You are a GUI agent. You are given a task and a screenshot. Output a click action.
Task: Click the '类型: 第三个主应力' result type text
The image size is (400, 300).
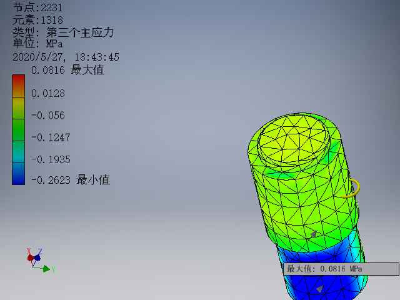[x=63, y=32]
